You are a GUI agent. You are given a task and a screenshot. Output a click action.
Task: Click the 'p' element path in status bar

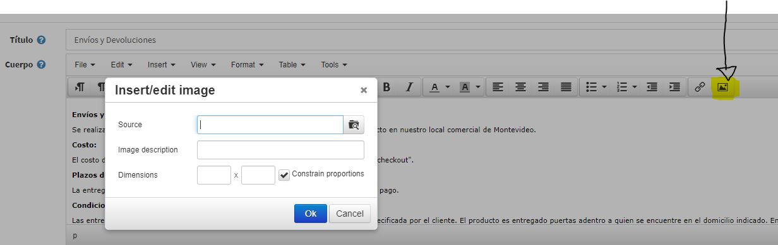[x=75, y=236]
